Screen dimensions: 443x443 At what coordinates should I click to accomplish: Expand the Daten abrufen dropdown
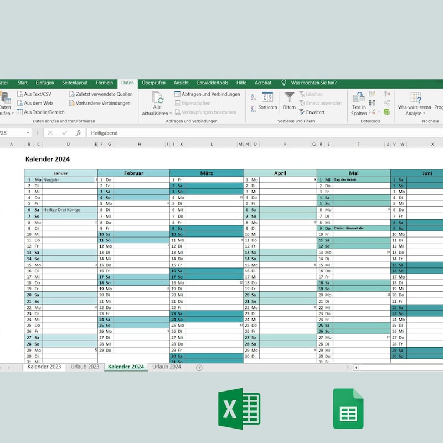coord(13,114)
